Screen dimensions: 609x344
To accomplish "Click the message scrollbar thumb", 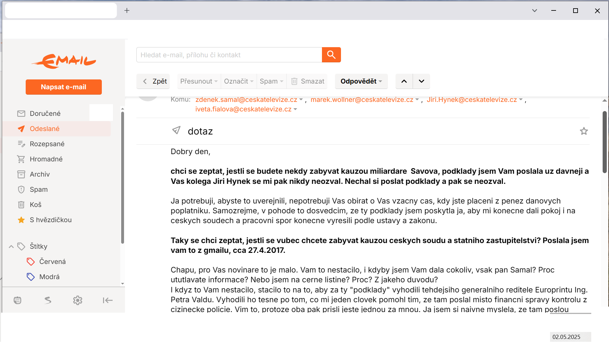I will click(x=605, y=142).
